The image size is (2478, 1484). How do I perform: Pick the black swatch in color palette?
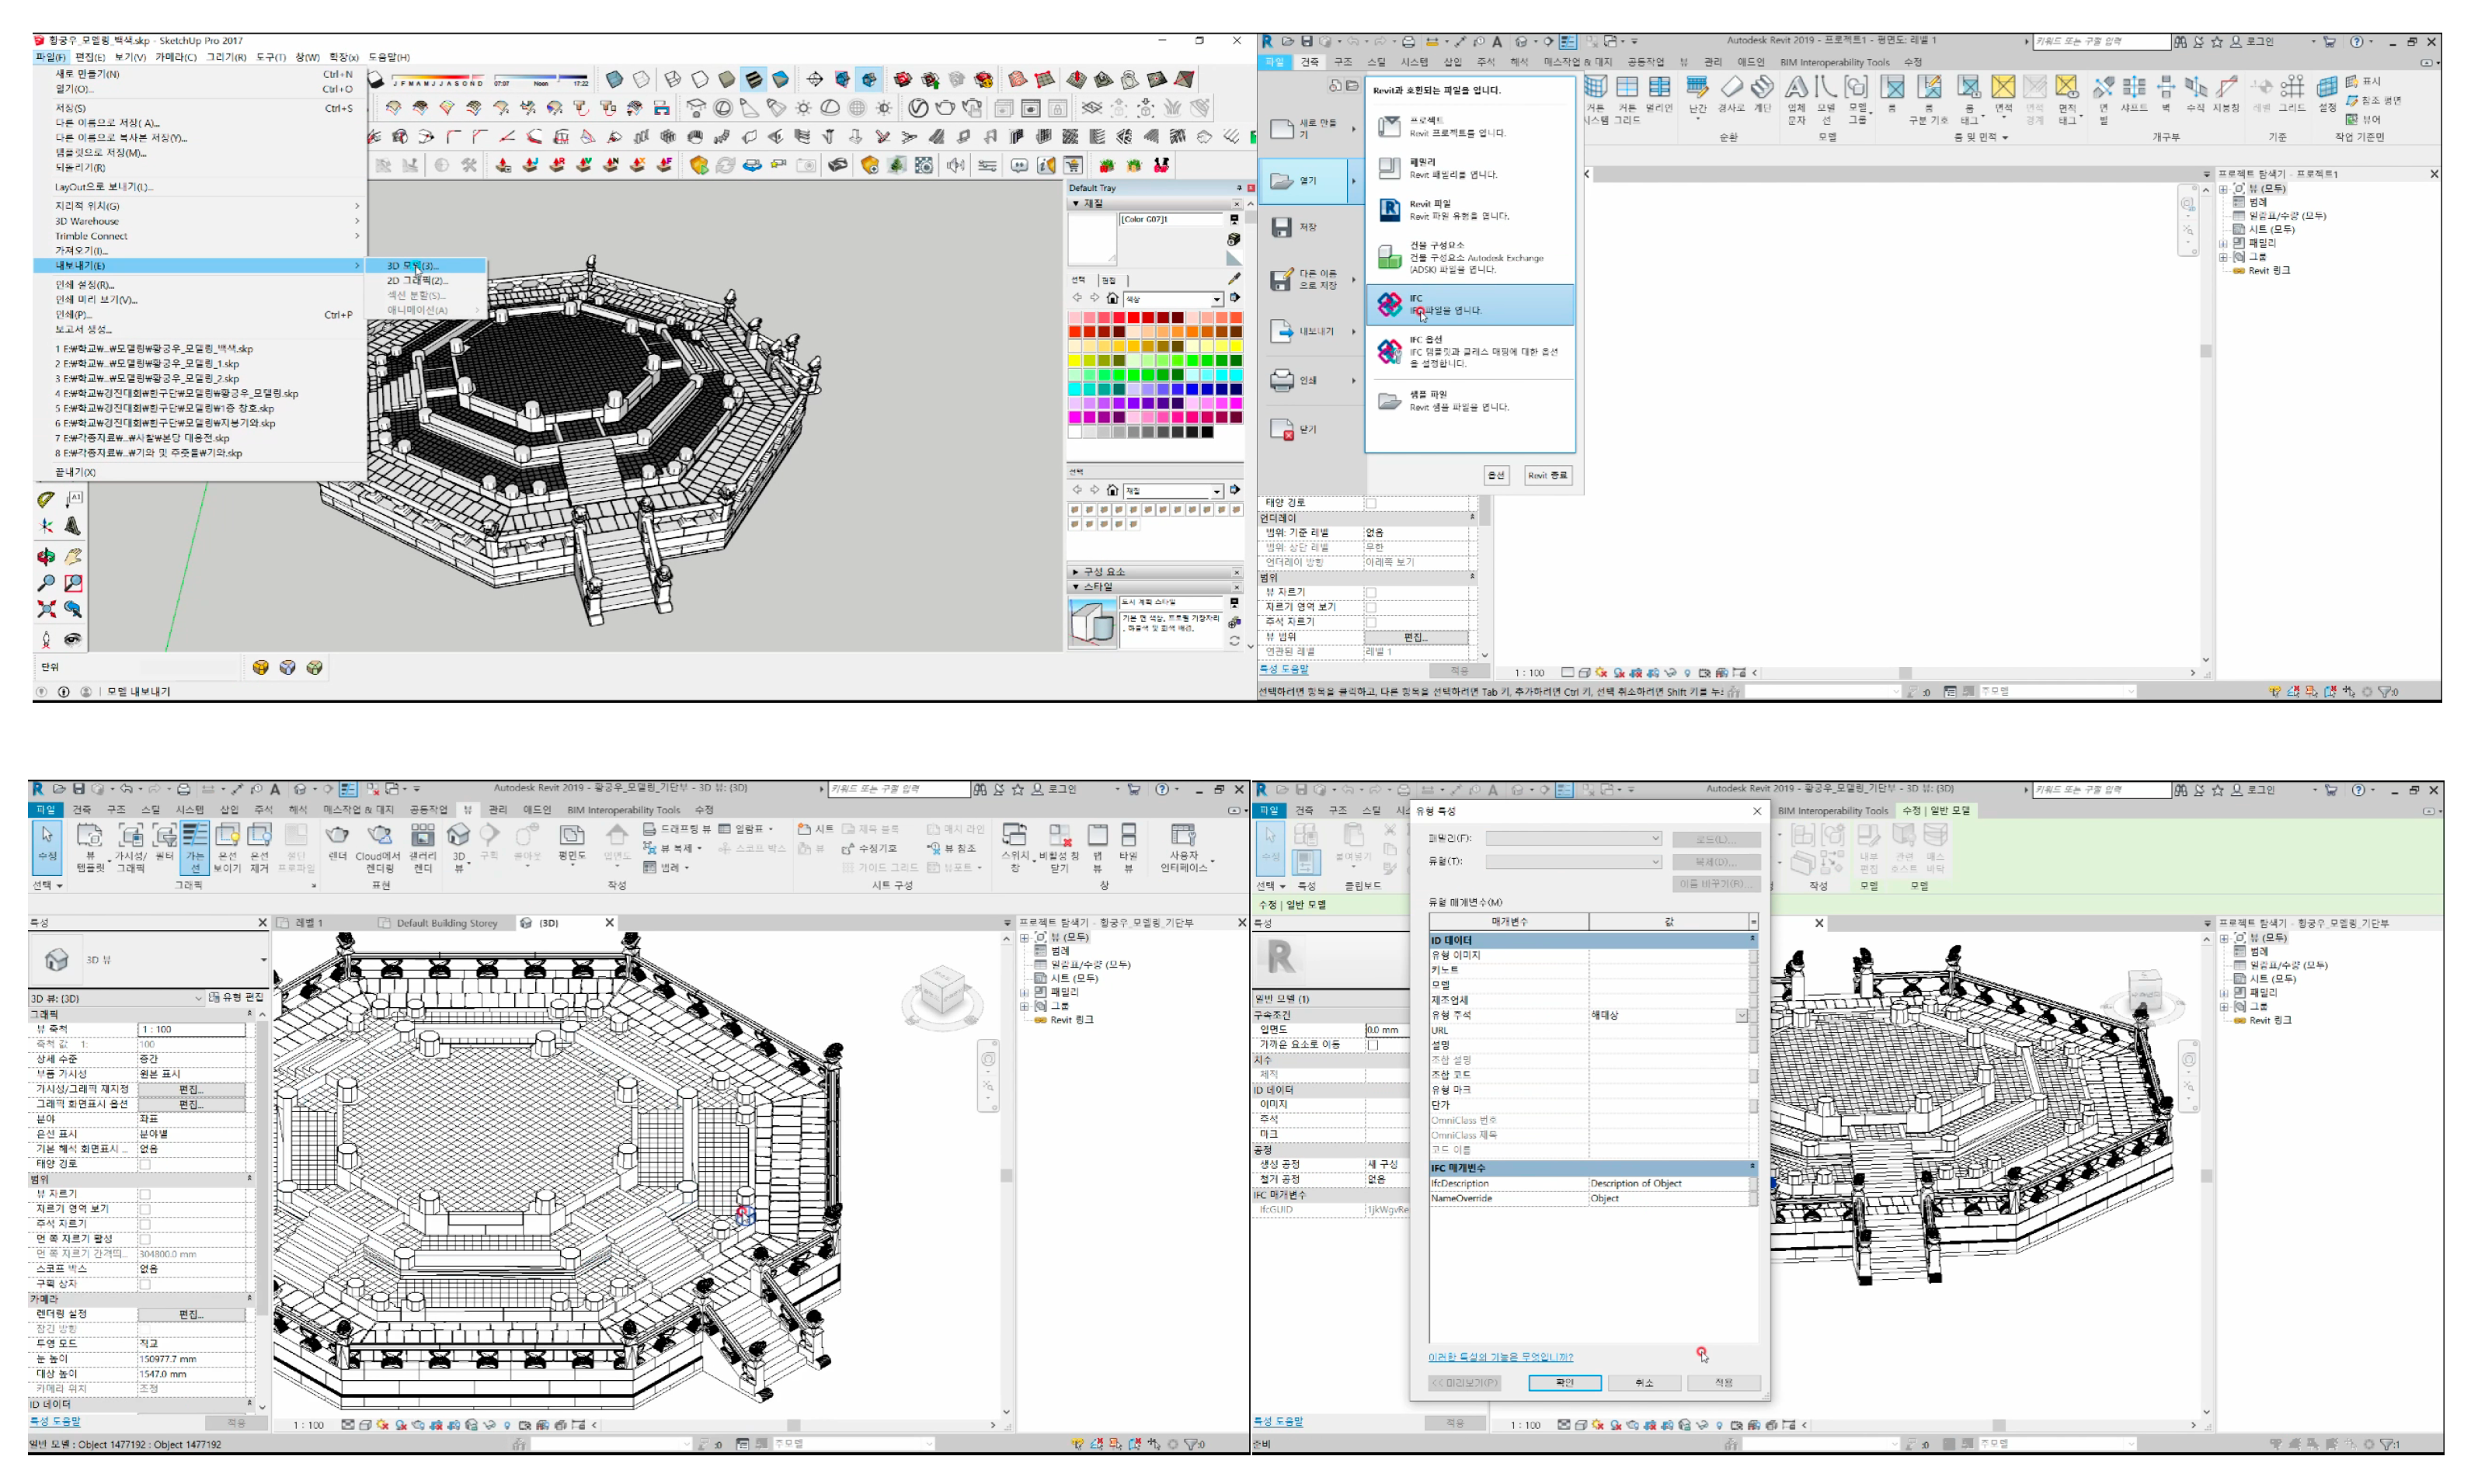1208,432
